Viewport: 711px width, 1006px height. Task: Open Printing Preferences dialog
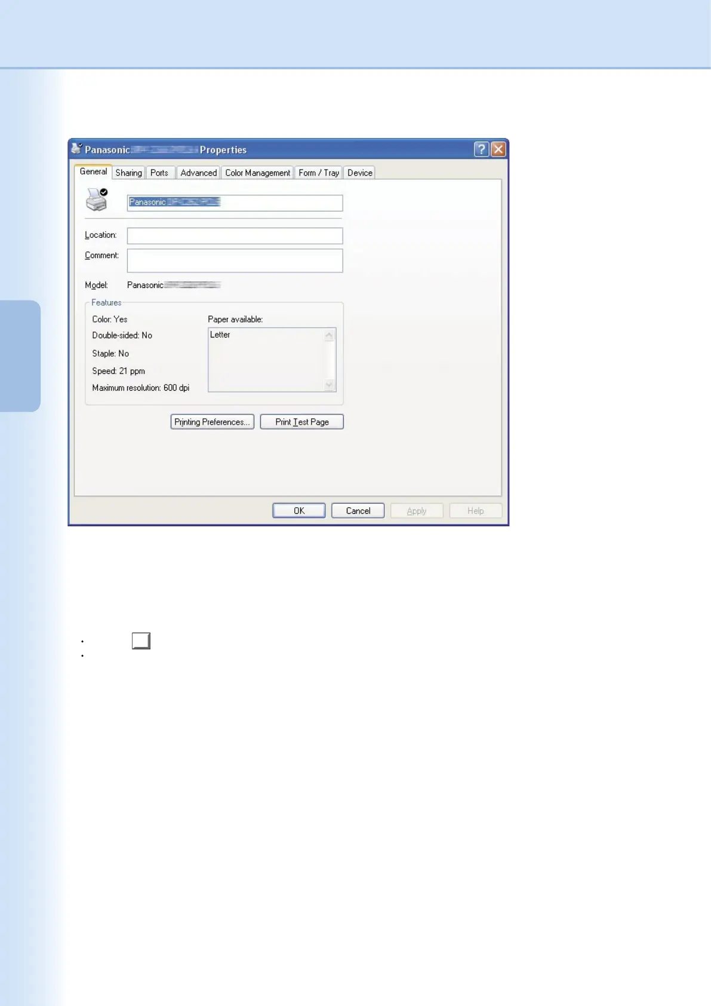pos(212,422)
